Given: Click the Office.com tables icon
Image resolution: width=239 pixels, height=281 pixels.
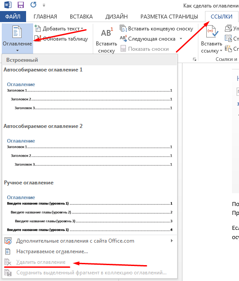Looking at the screenshot, I should 8,241.
